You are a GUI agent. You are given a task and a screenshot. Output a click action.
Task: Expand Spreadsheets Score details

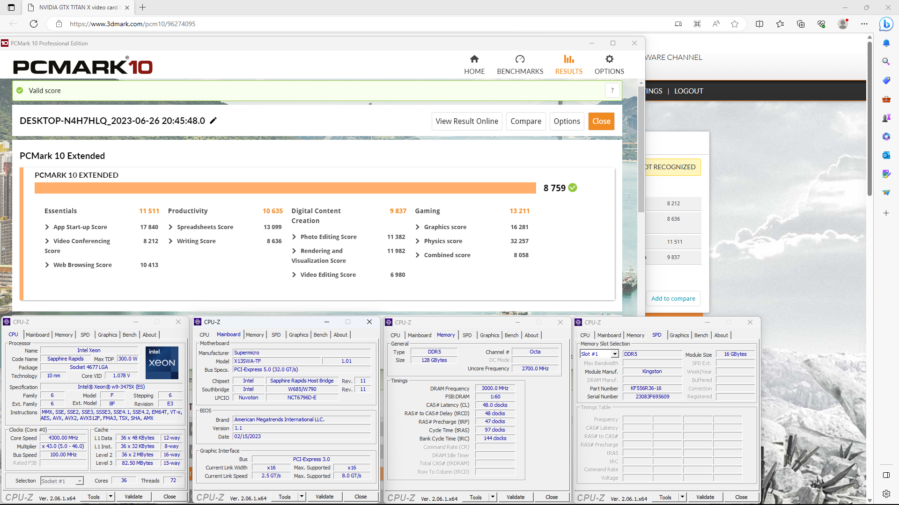[170, 227]
